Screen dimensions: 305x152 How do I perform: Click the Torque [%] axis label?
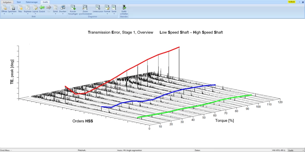point(224,121)
